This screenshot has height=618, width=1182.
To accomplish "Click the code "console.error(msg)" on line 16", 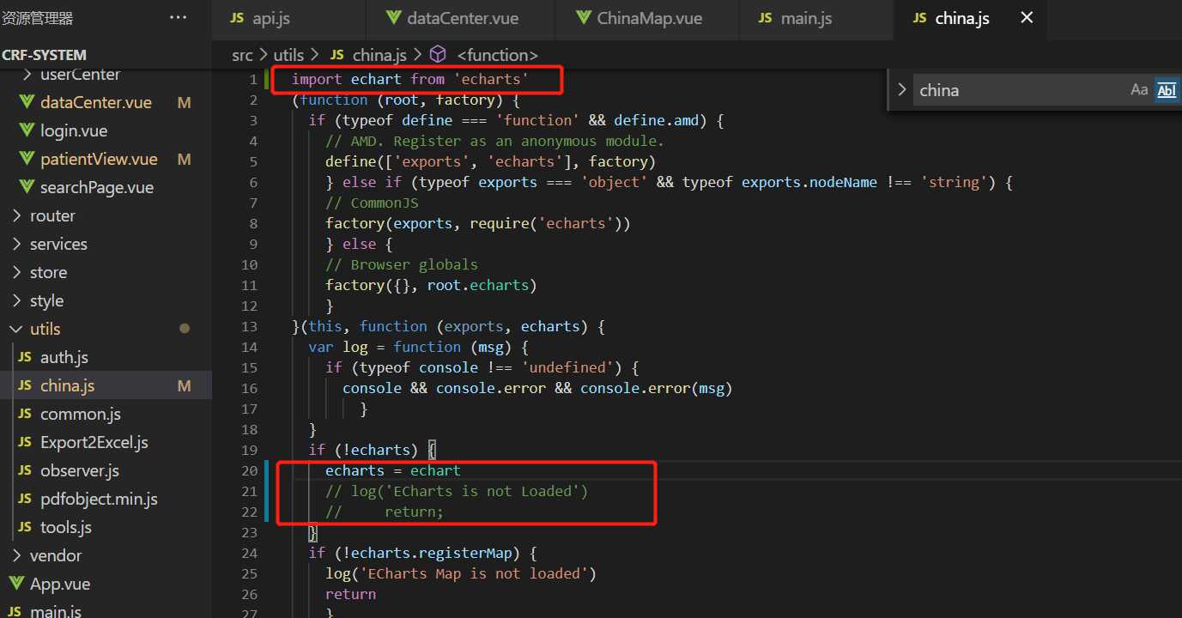I will 656,388.
